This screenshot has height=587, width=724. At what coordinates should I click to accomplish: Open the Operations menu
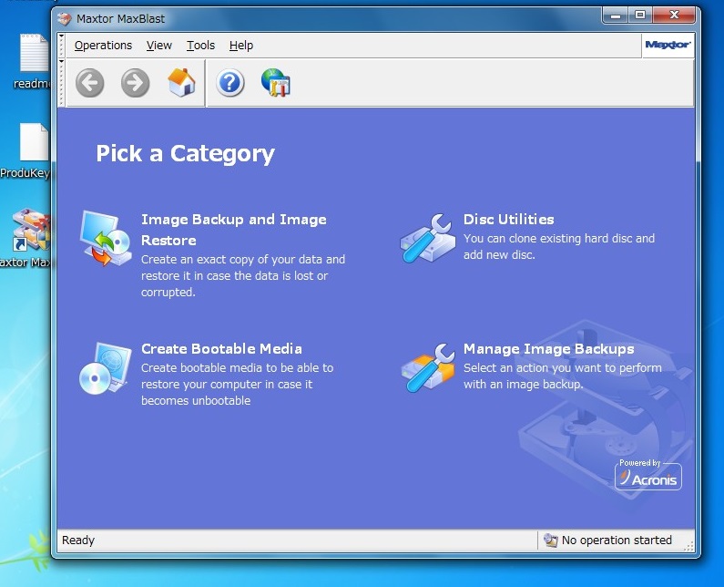[103, 46]
